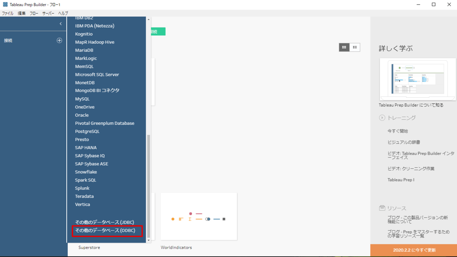Select Oracle connector
This screenshot has height=257, width=457.
tap(82, 115)
